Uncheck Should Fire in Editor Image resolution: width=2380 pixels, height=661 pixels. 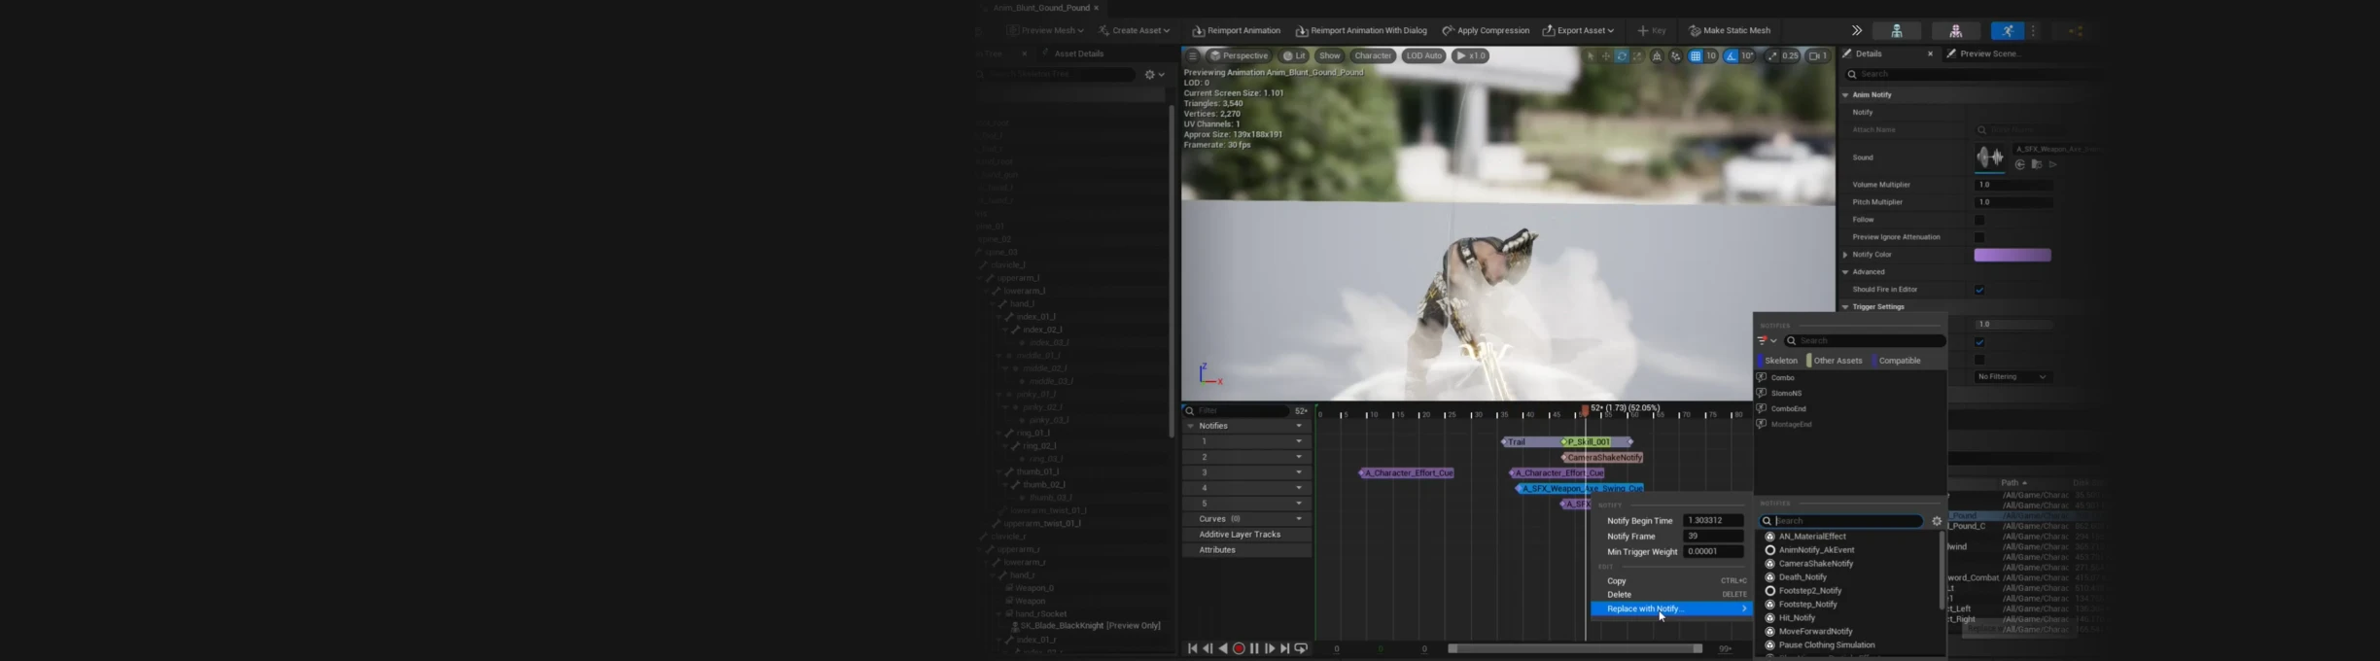point(1979,290)
